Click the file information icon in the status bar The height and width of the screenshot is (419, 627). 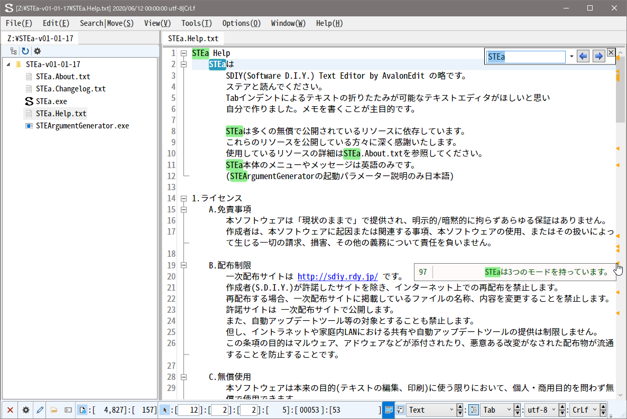[82, 410]
